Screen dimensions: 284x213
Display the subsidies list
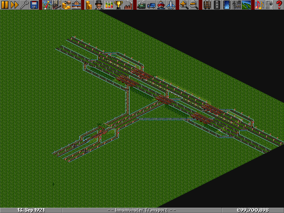point(66,5)
